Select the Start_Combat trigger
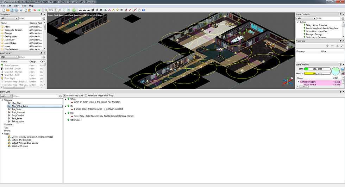This screenshot has height=187, width=345. click(18, 112)
